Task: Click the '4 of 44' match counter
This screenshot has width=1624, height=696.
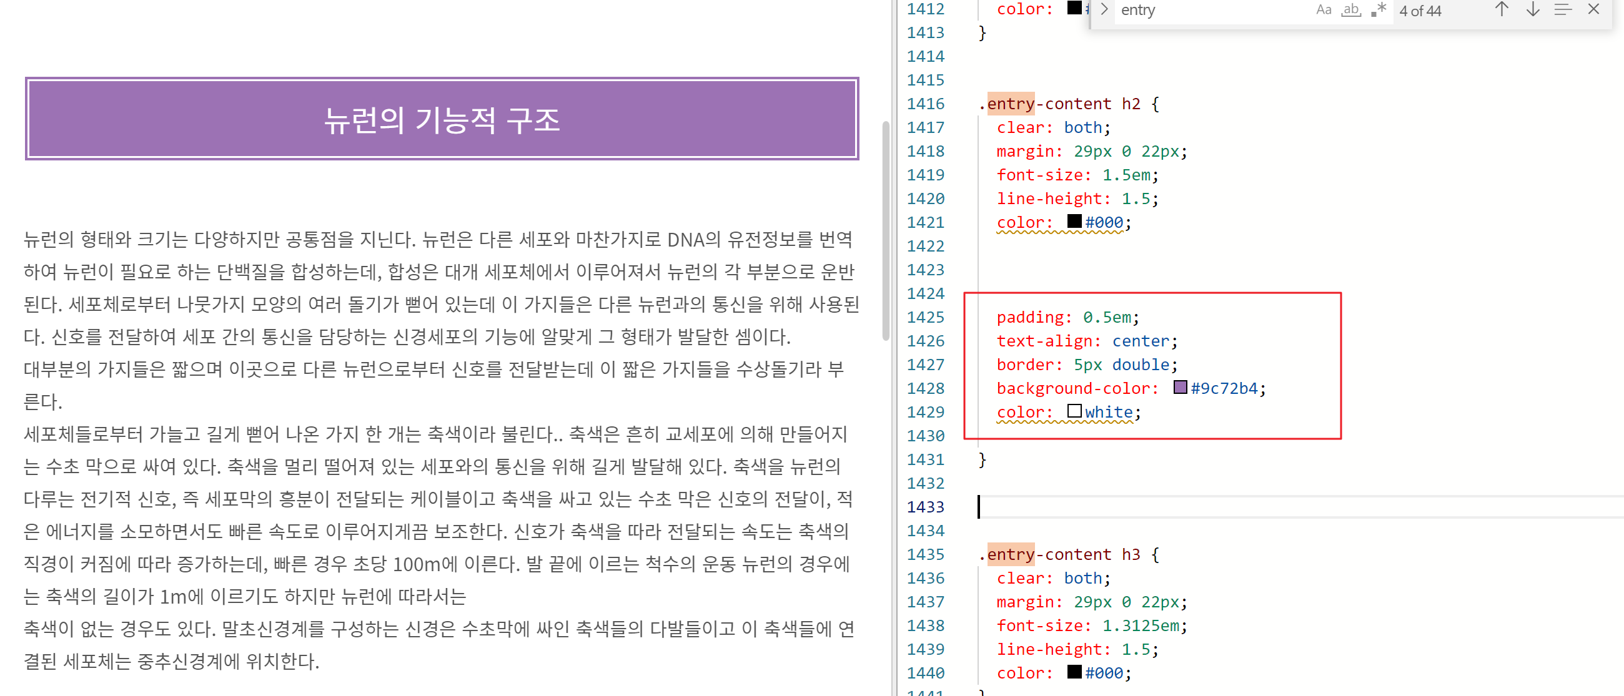Action: [x=1420, y=11]
